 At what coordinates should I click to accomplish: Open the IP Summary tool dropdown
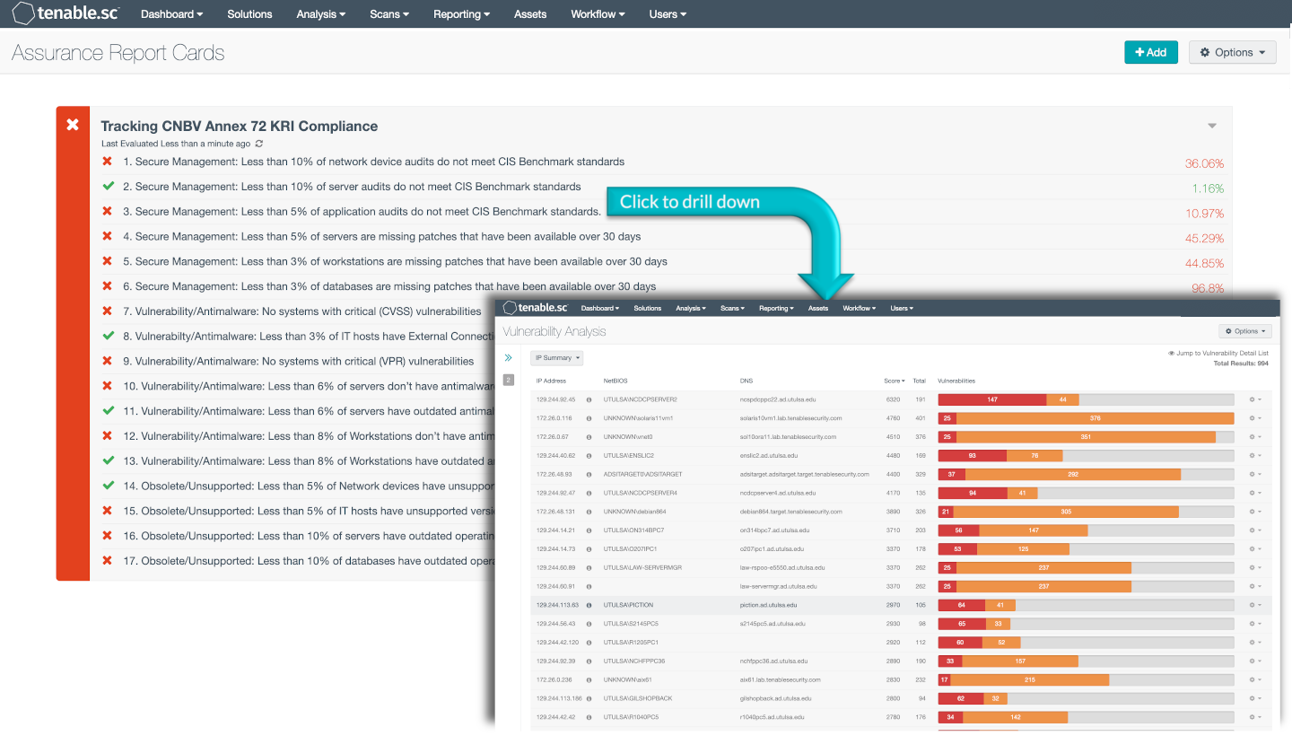point(556,357)
